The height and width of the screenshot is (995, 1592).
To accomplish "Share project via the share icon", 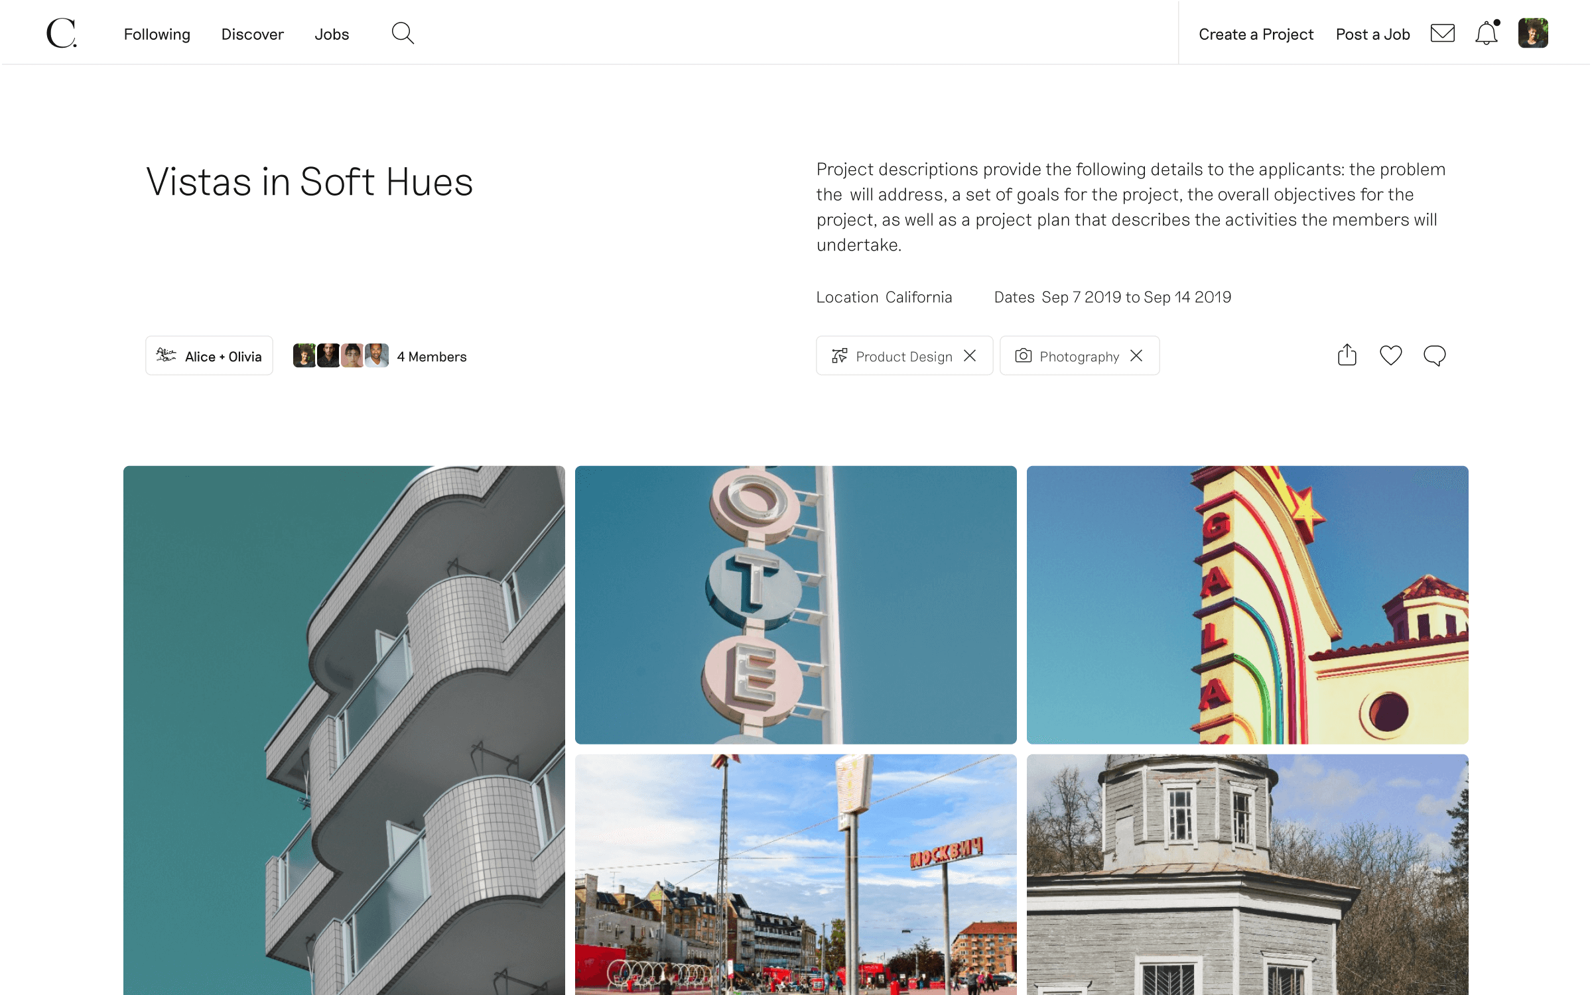I will pyautogui.click(x=1347, y=355).
